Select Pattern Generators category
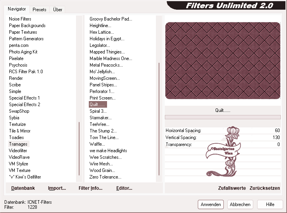 tap(26, 39)
